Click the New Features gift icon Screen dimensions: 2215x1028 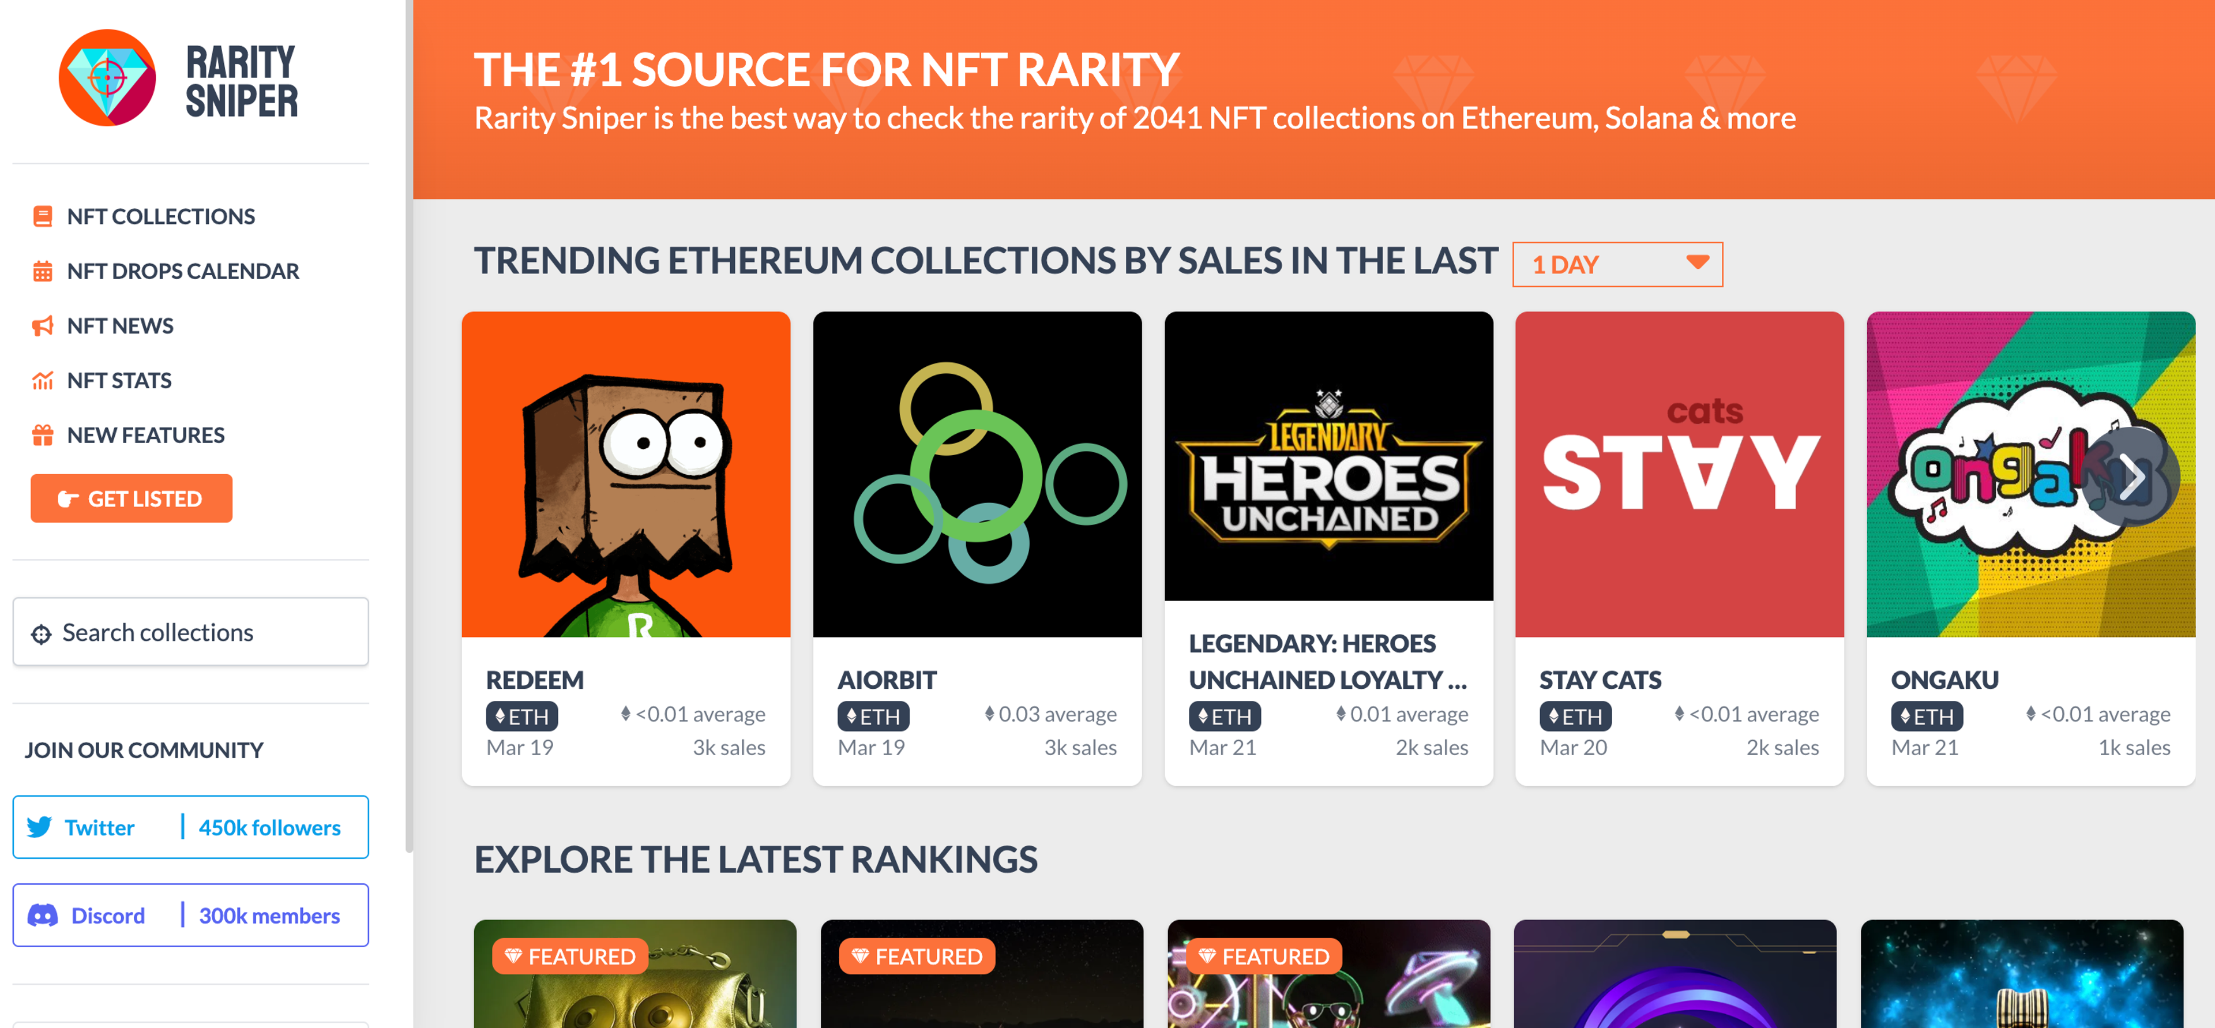point(42,436)
